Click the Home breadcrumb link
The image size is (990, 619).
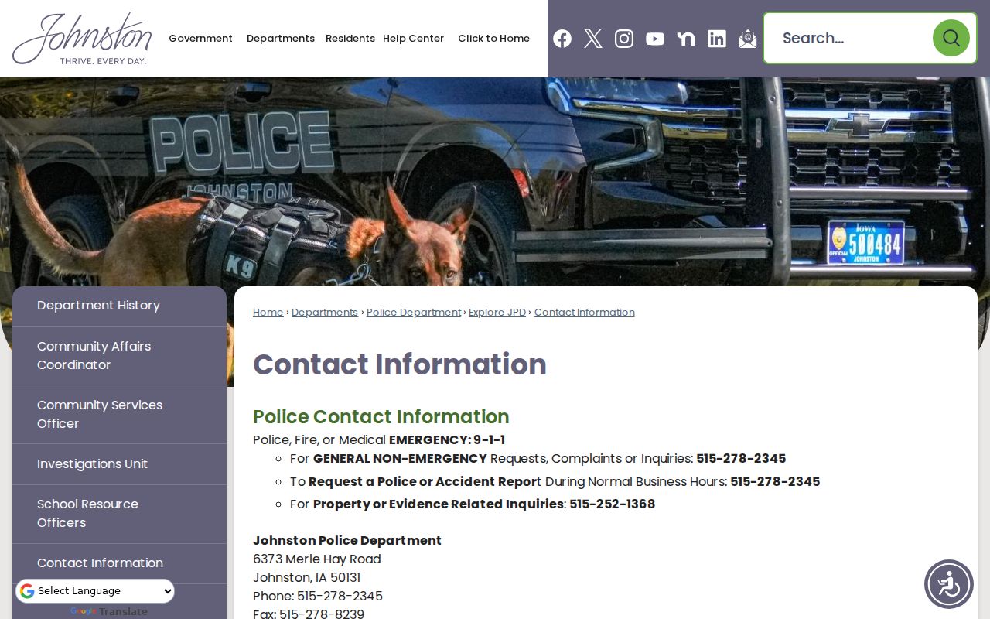click(x=268, y=313)
